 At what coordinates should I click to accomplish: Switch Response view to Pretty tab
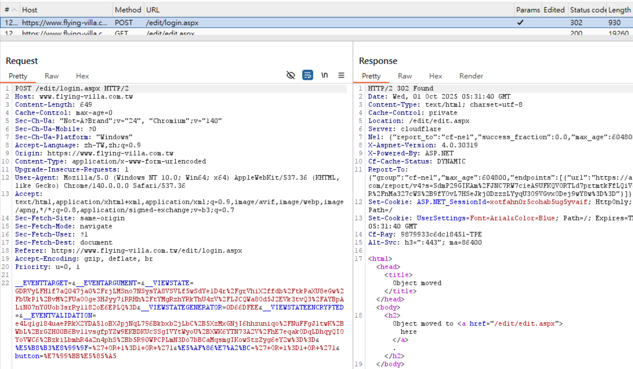point(371,76)
